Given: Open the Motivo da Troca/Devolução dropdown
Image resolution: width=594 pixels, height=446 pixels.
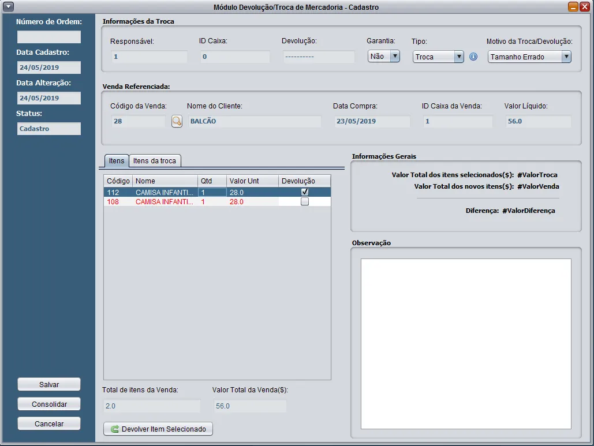Looking at the screenshot, I should coord(529,57).
